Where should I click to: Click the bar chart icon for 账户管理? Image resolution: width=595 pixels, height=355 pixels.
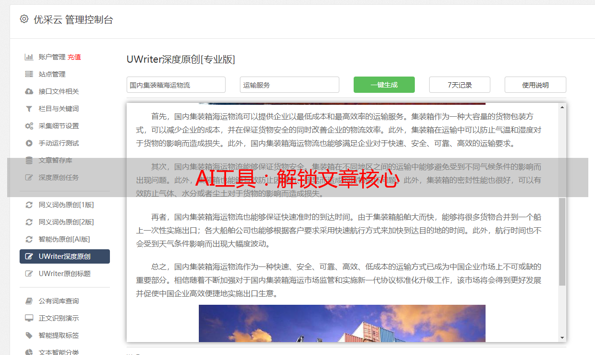coord(29,57)
